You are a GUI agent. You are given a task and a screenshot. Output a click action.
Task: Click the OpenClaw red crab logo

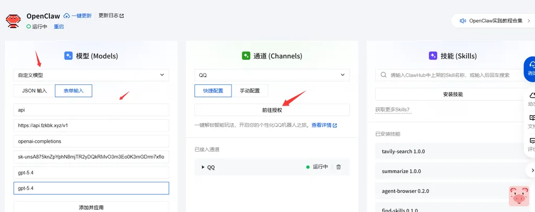pos(13,21)
